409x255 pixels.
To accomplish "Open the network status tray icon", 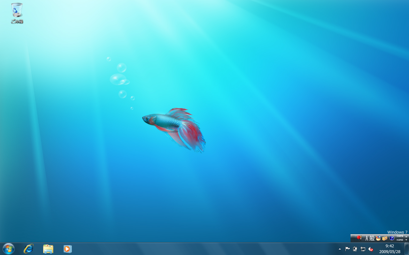I will click(363, 249).
